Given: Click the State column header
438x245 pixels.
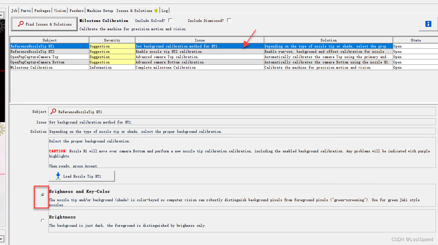Looking at the screenshot, I should (x=416, y=40).
